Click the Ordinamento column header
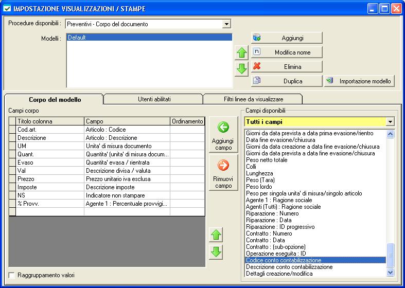The width and height of the screenshot is (405, 288). point(187,121)
